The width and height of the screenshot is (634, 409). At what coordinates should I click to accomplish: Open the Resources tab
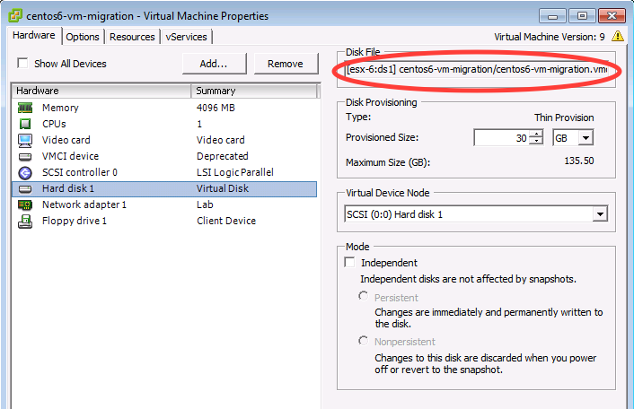click(x=132, y=37)
